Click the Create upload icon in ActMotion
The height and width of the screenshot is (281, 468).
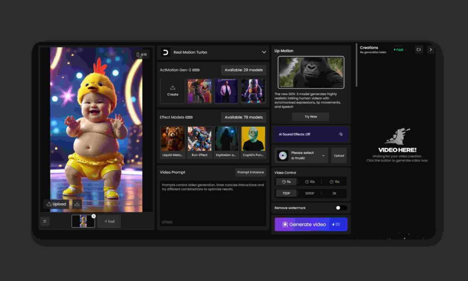[x=173, y=88]
